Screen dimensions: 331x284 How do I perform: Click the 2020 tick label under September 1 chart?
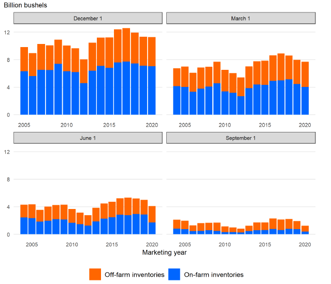pyautogui.click(x=305, y=244)
